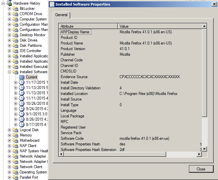Collapse the Hardware History node
This screenshot has height=180, width=218.
click(x=3, y=4)
